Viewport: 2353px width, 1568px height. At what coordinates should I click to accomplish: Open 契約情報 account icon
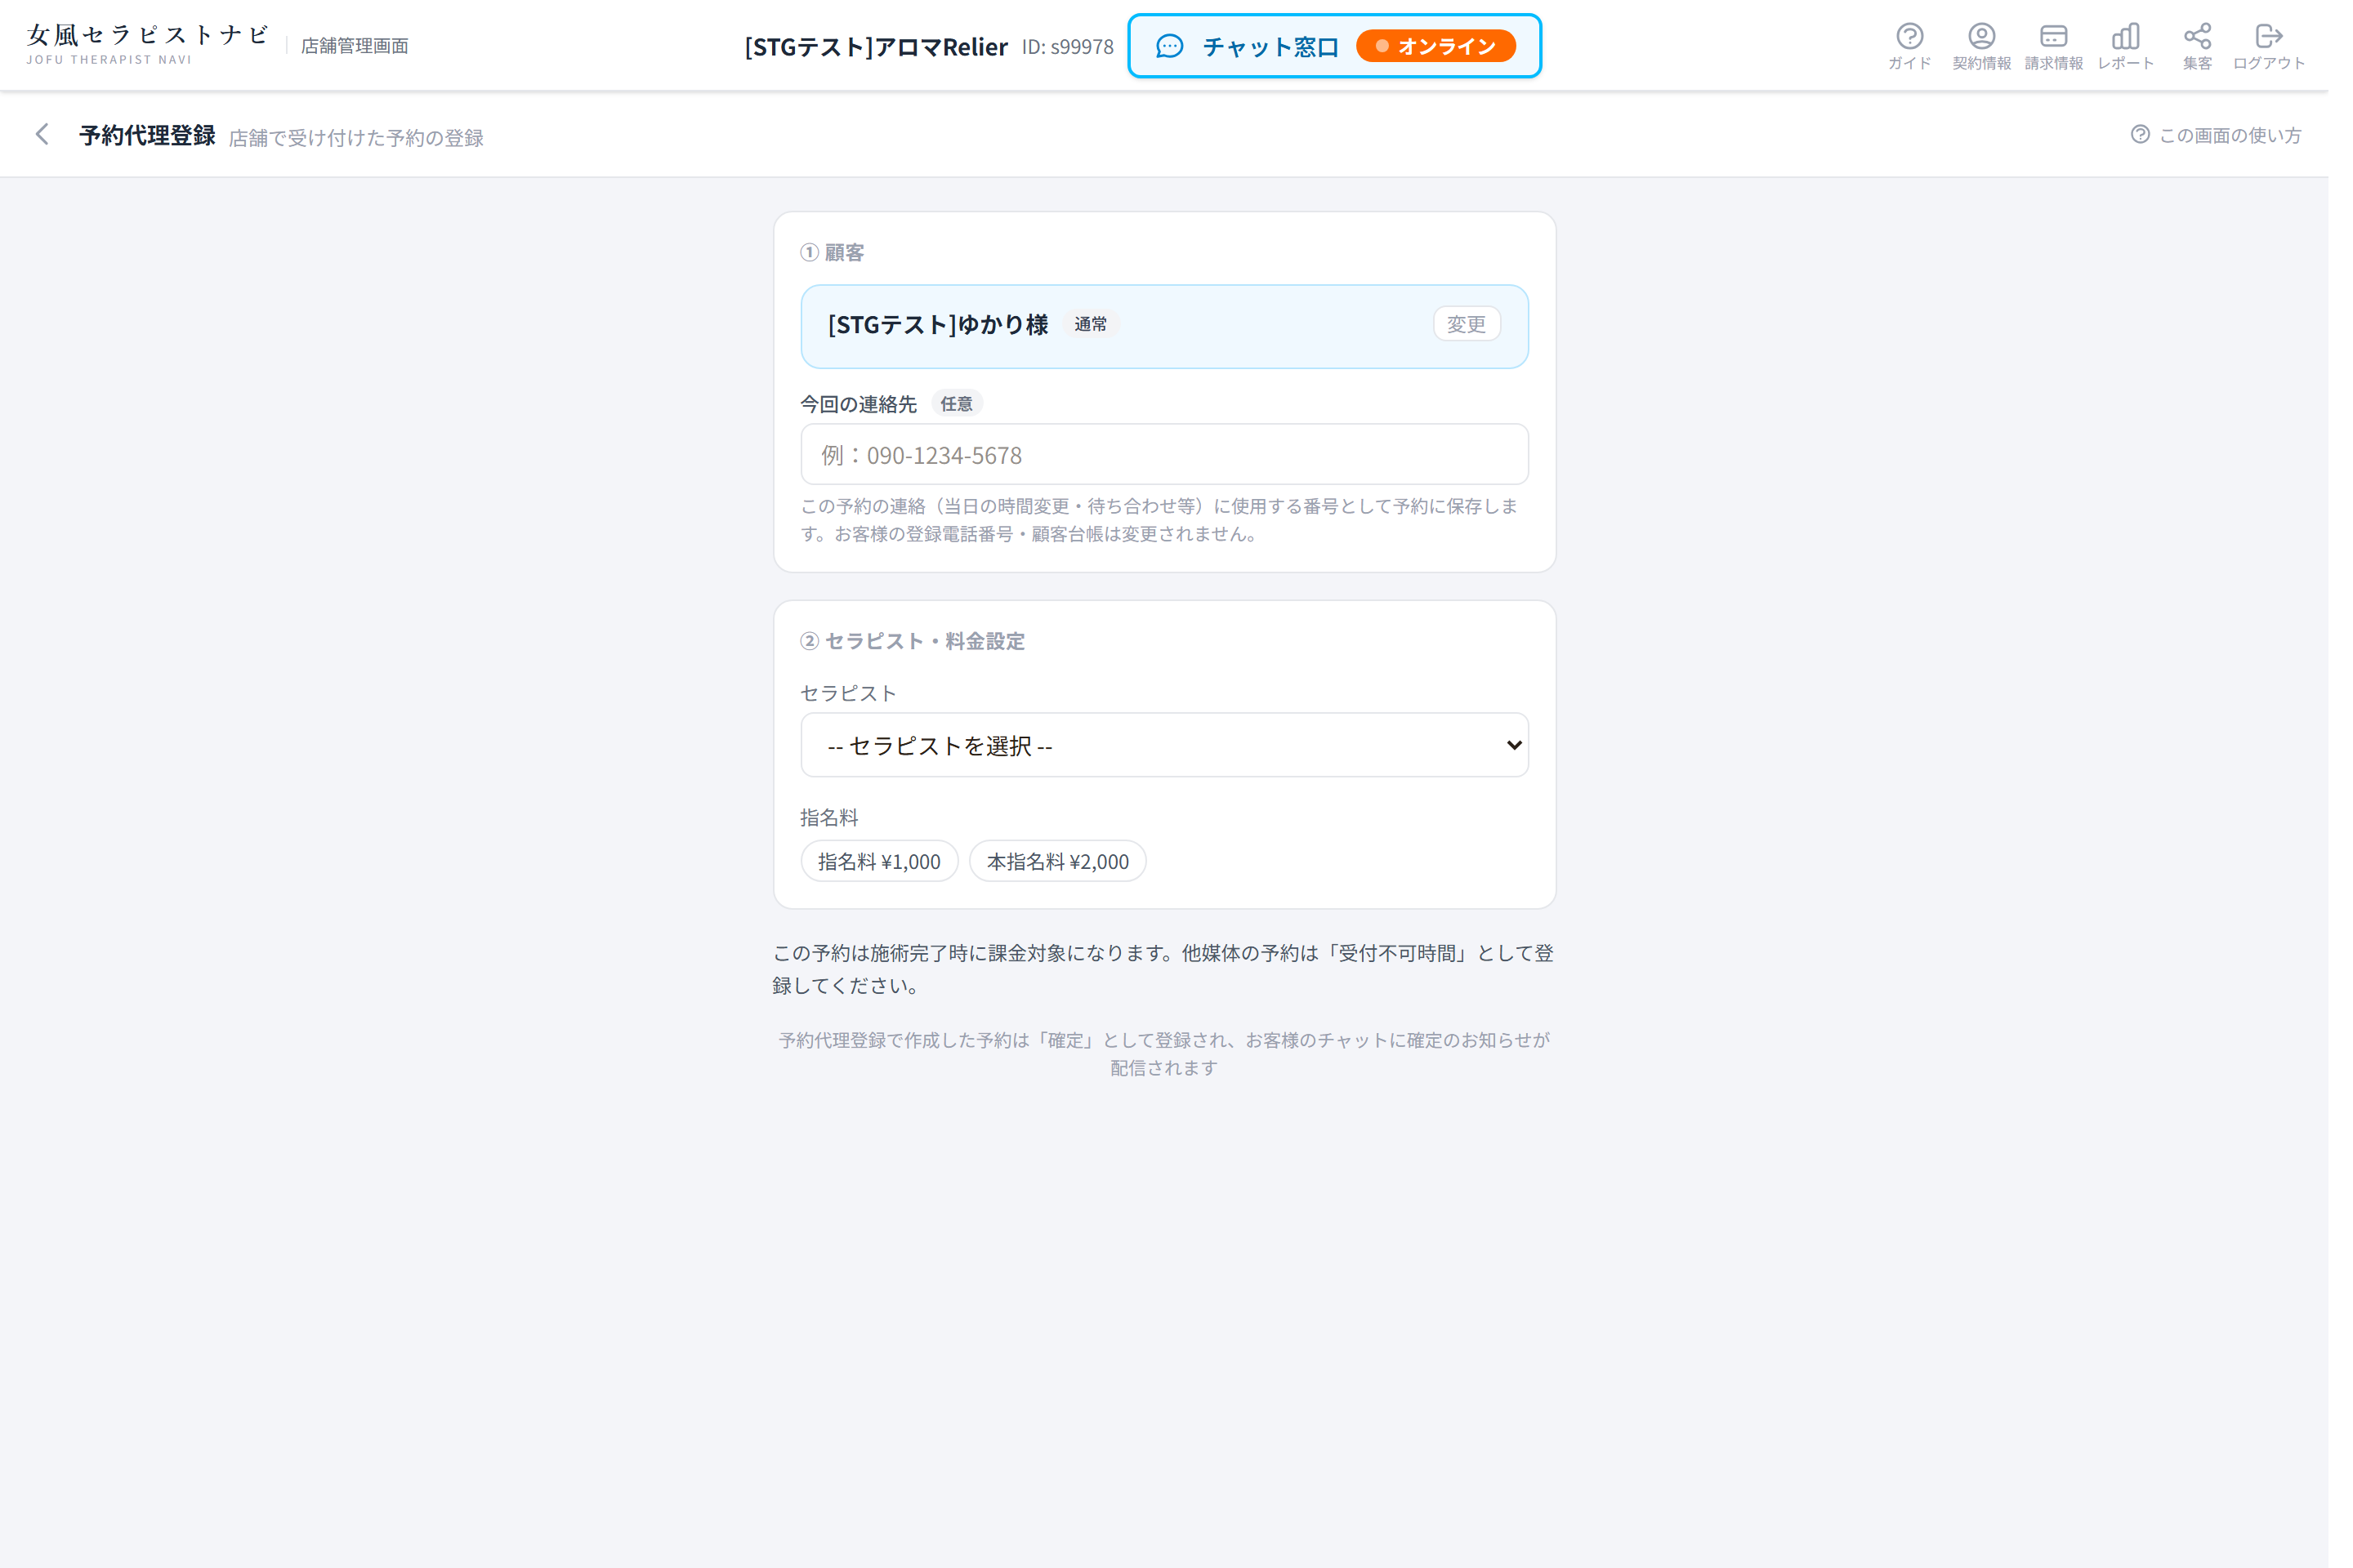pyautogui.click(x=2002, y=46)
